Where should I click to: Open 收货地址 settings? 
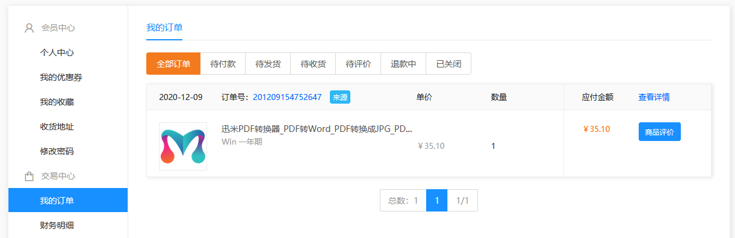pos(57,127)
